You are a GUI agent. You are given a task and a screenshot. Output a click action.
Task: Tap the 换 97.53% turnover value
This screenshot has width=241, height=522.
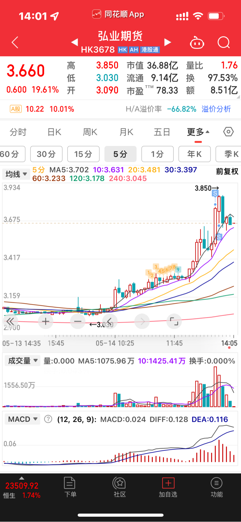coord(222,78)
